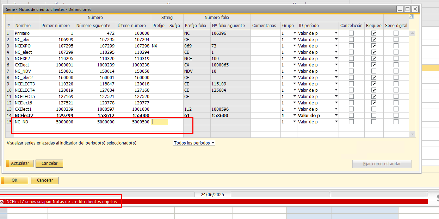Click the folio value 106396
Image resolution: width=439 pixels, height=219 pixels.
pyautogui.click(x=230, y=33)
